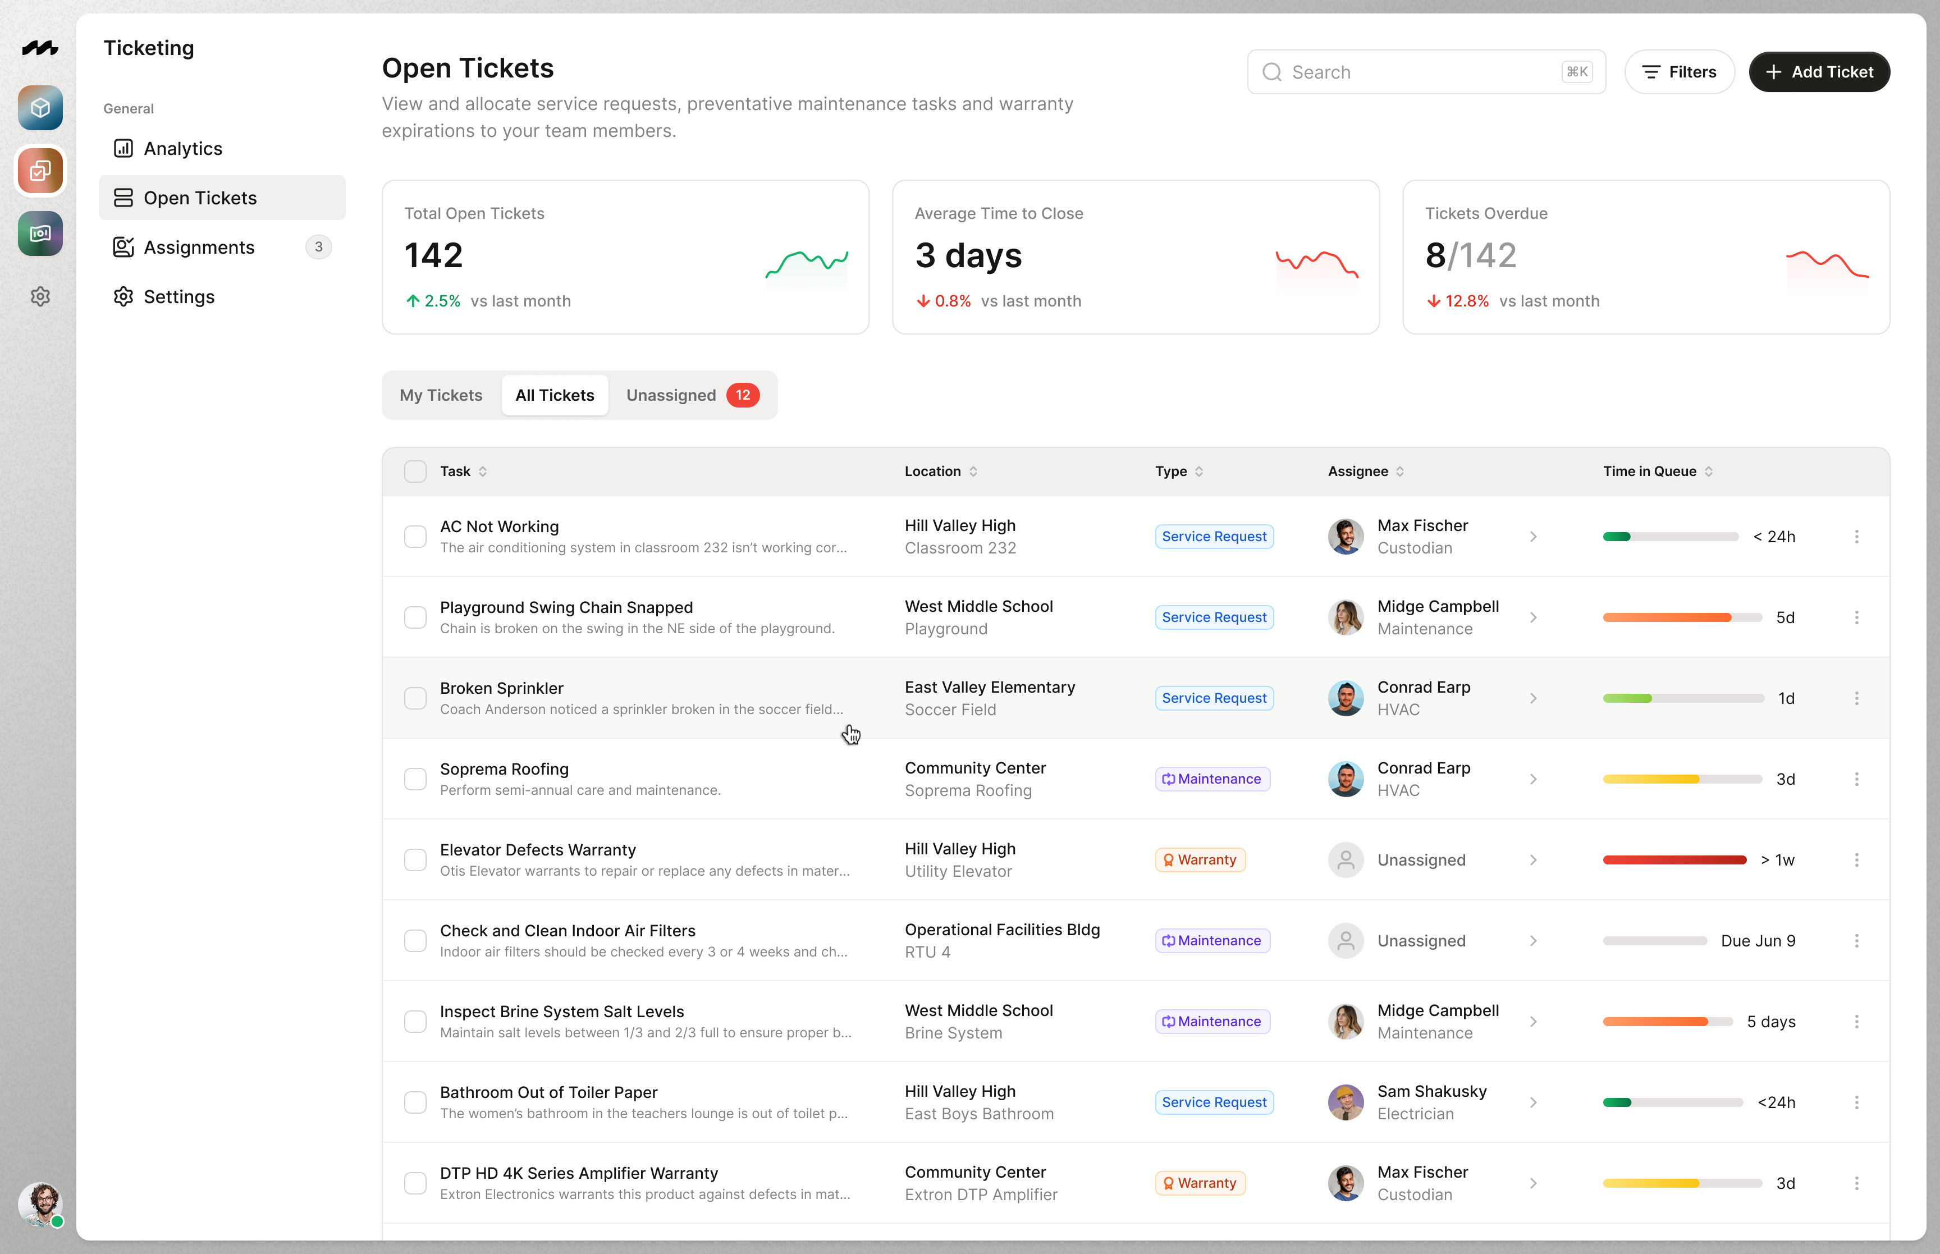The width and height of the screenshot is (1940, 1254).
Task: Open the three-dot menu for the Soprema Roofing row
Action: click(1856, 779)
